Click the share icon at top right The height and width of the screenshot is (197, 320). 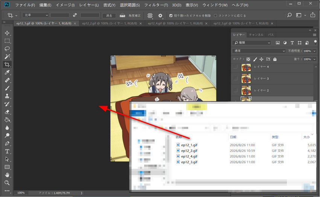312,15
